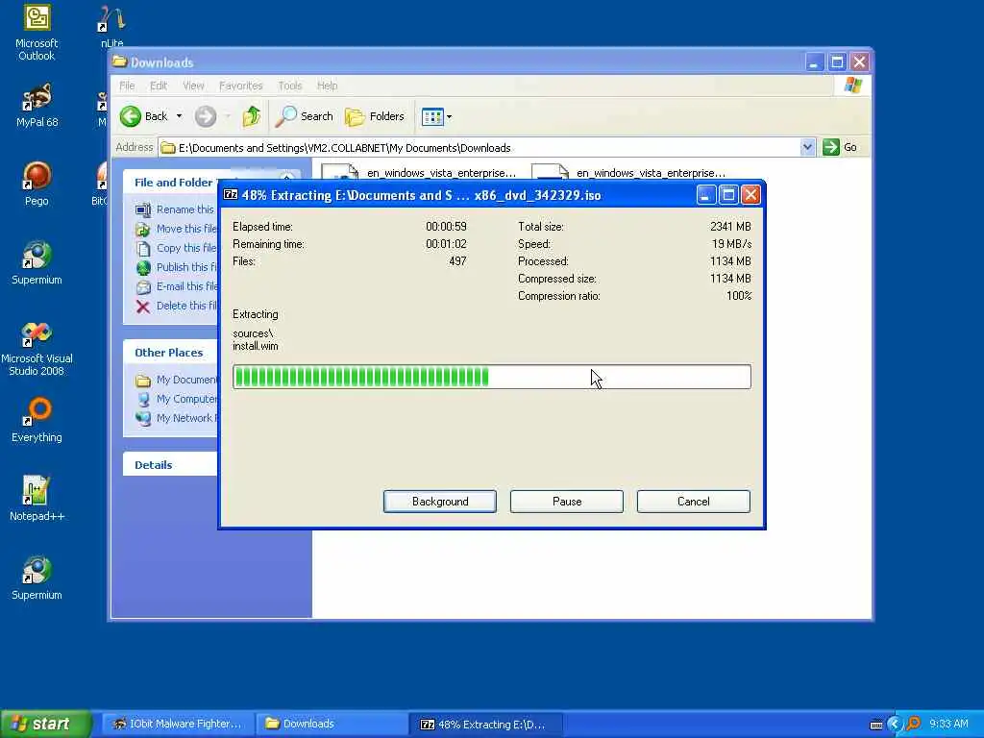Open the Views icon button
Viewport: 984px width, 738px height.
point(432,116)
